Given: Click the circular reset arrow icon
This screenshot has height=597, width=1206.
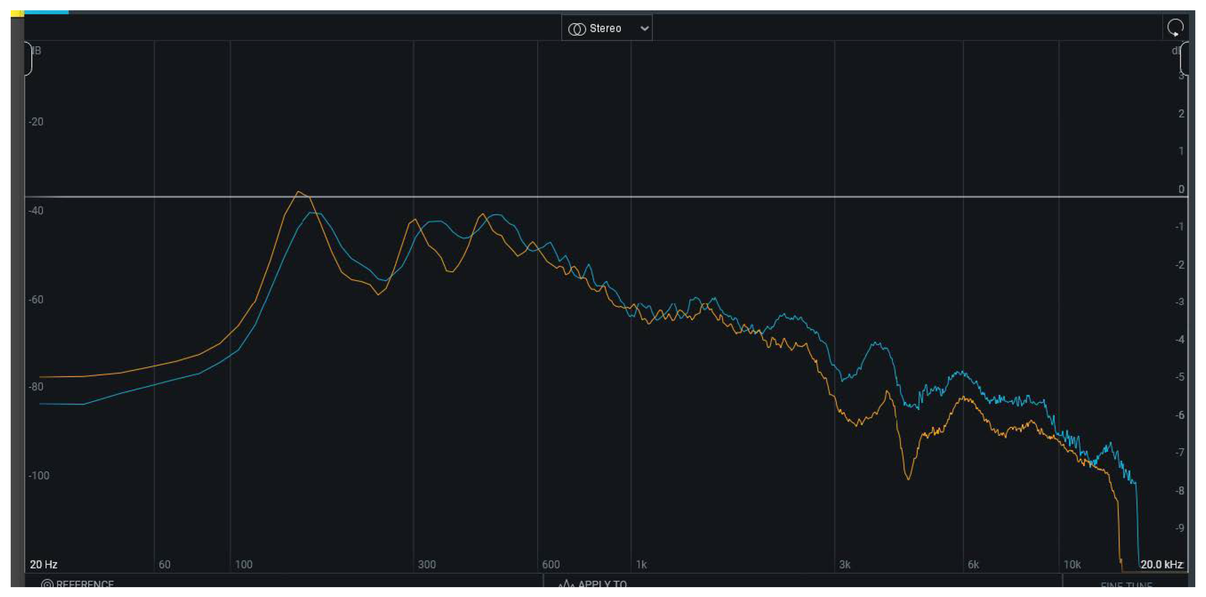Looking at the screenshot, I should 1175,27.
